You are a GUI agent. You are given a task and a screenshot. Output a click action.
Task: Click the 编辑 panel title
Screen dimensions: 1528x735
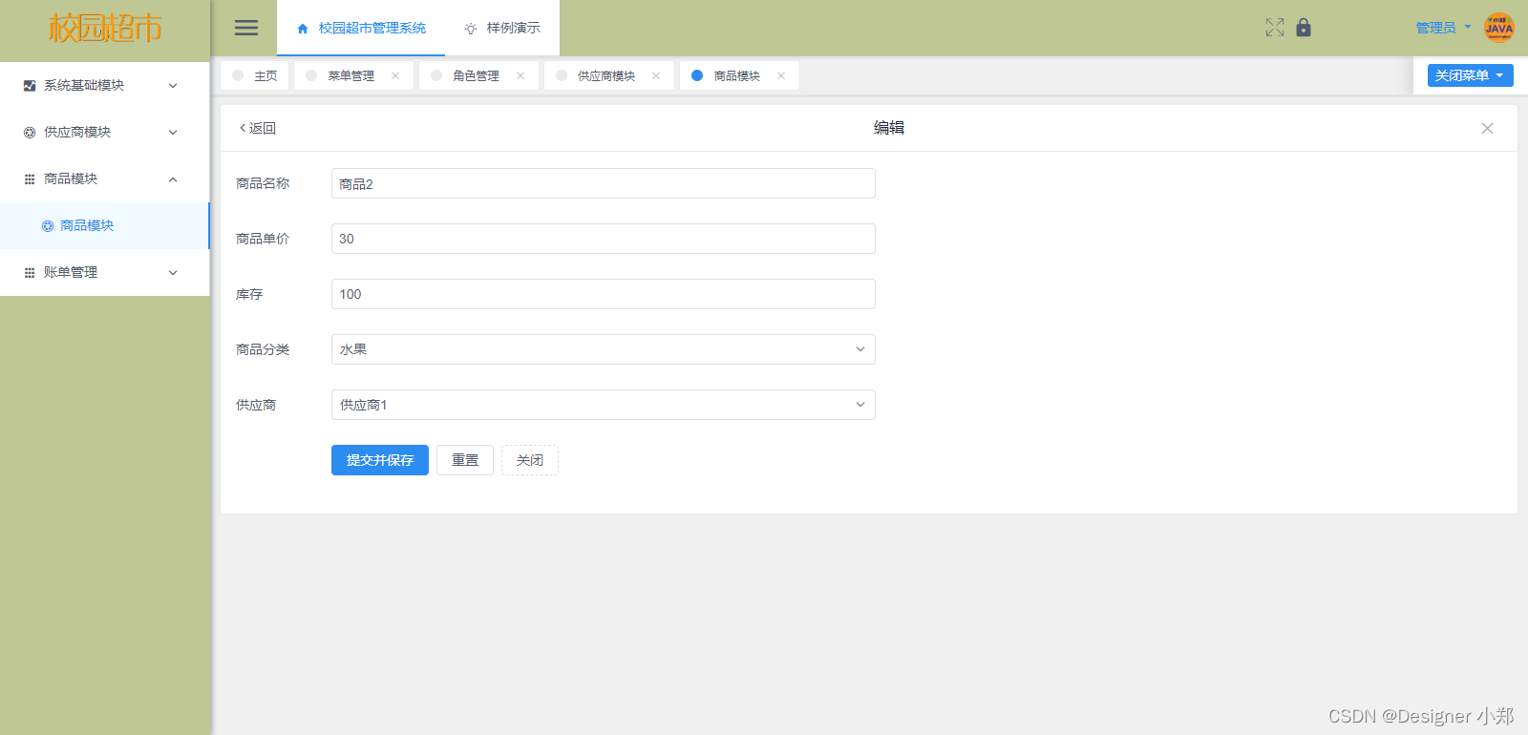(889, 128)
